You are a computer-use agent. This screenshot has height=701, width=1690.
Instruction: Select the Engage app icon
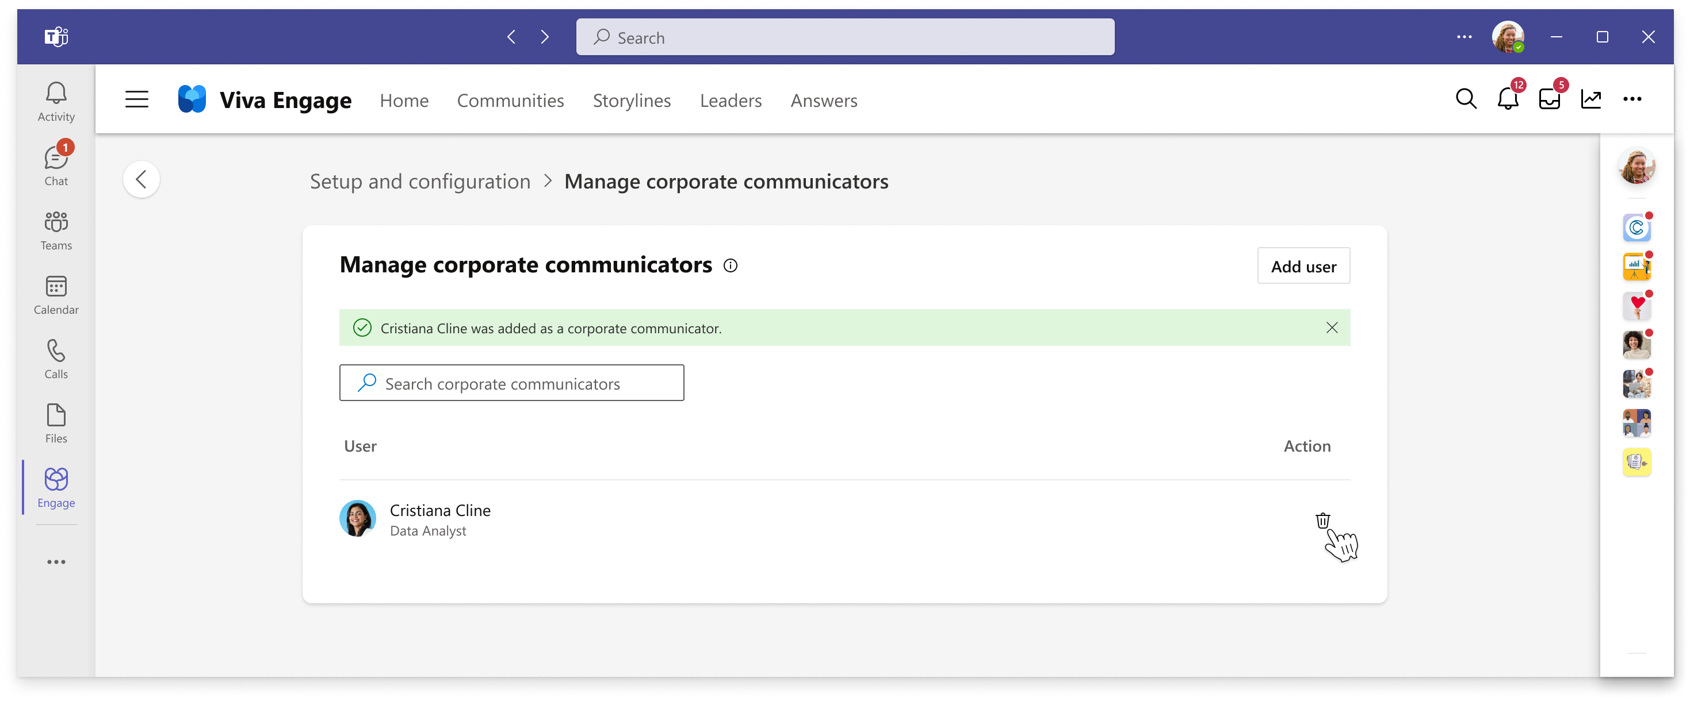pyautogui.click(x=56, y=487)
